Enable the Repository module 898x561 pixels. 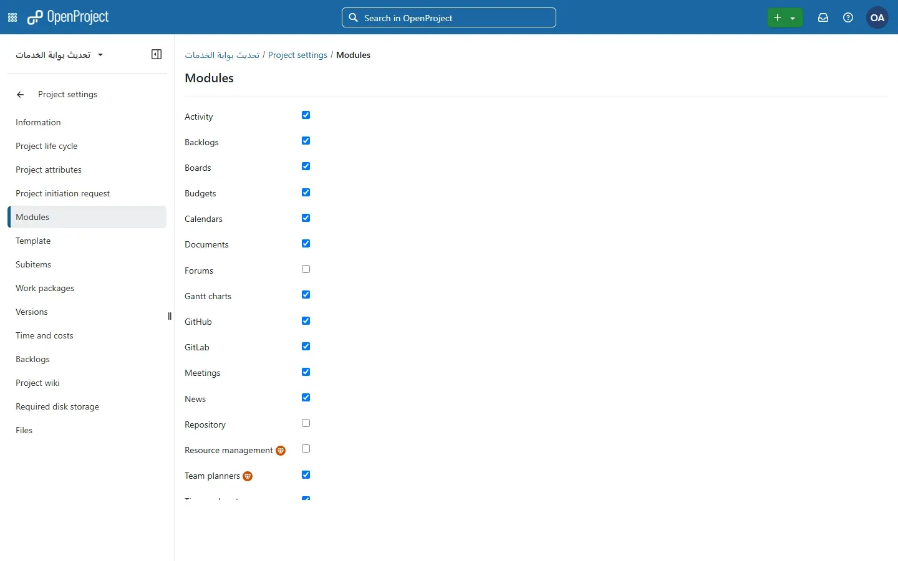click(x=306, y=423)
